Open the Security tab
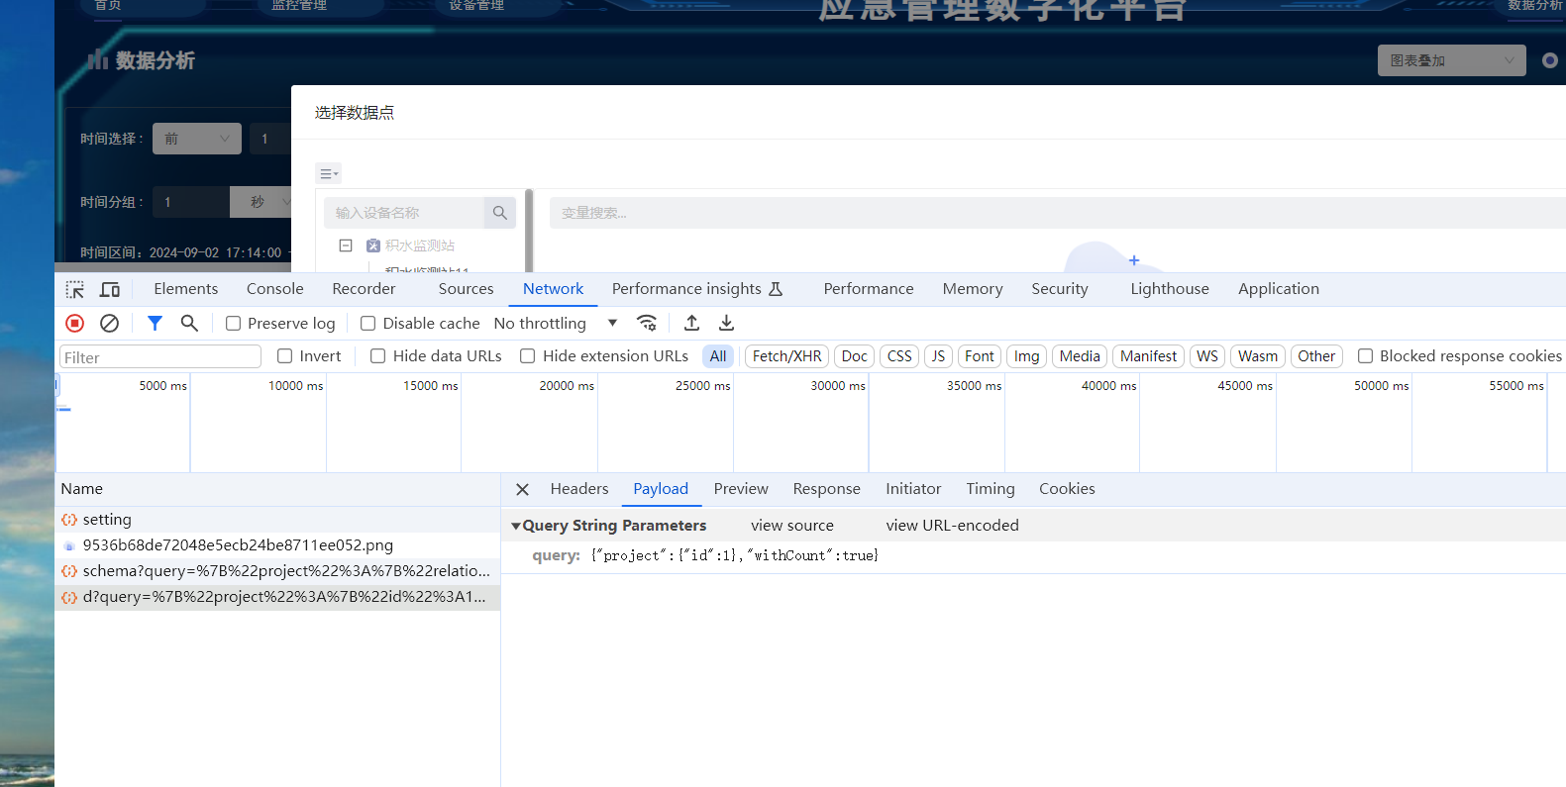1566x787 pixels. coord(1060,289)
